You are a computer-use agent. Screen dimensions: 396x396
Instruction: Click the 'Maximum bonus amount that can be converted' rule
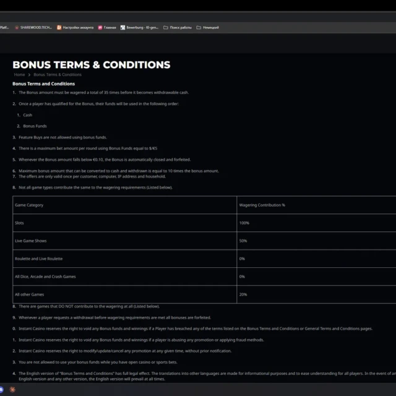point(119,171)
